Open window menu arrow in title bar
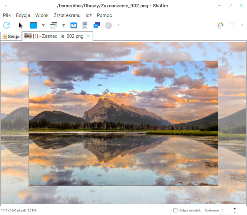 point(6,5)
